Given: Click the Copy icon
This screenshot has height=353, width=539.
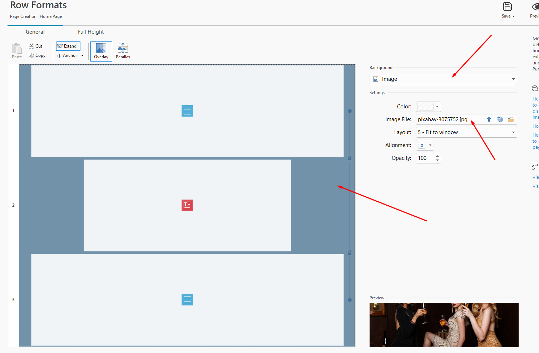Looking at the screenshot, I should point(31,55).
